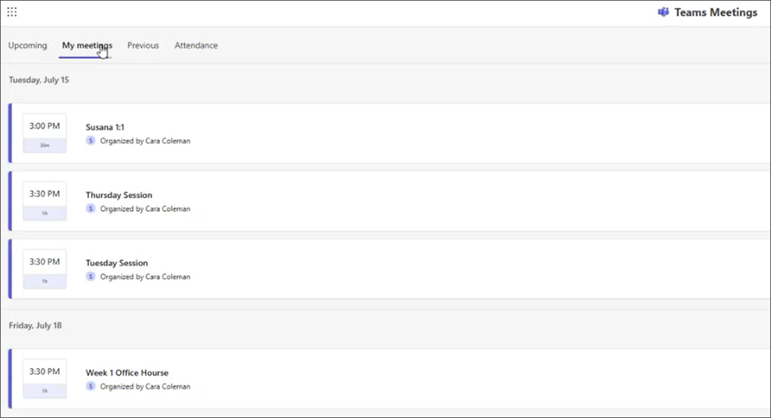Click the avatar on Week 1 Office Hours
771x418 pixels.
90,386
